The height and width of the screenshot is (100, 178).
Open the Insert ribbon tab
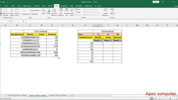(13, 6)
